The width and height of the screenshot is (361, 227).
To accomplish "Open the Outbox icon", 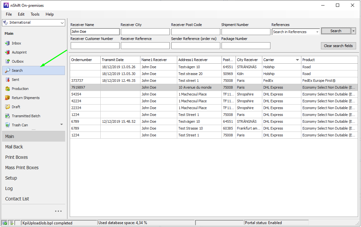I will click(x=7, y=61).
